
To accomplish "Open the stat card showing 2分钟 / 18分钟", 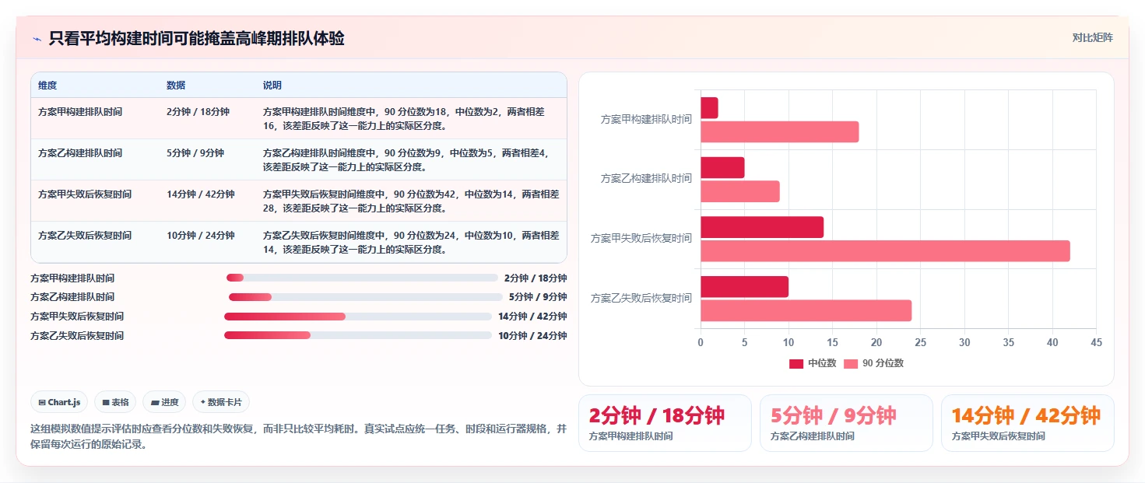I will (x=665, y=423).
